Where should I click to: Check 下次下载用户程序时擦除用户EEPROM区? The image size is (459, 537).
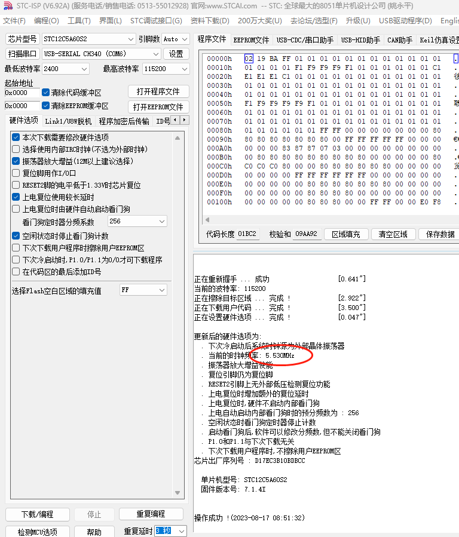click(x=16, y=248)
